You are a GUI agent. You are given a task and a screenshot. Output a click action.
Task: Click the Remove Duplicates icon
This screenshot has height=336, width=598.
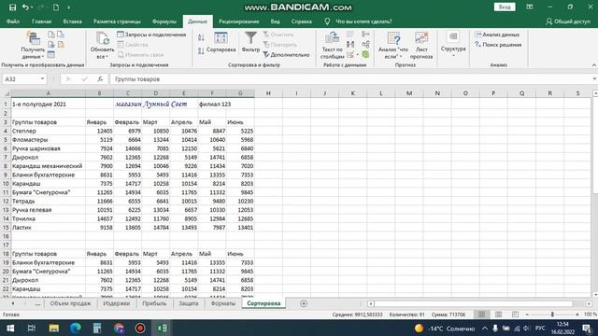pyautogui.click(x=350, y=45)
